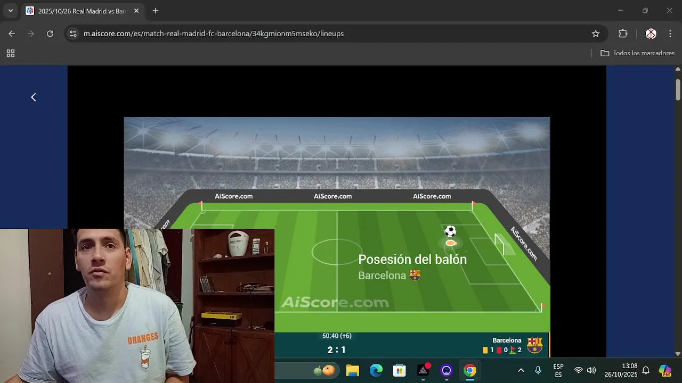Bookmark this page with the star icon
Screen dimensions: 682x383
(596, 34)
